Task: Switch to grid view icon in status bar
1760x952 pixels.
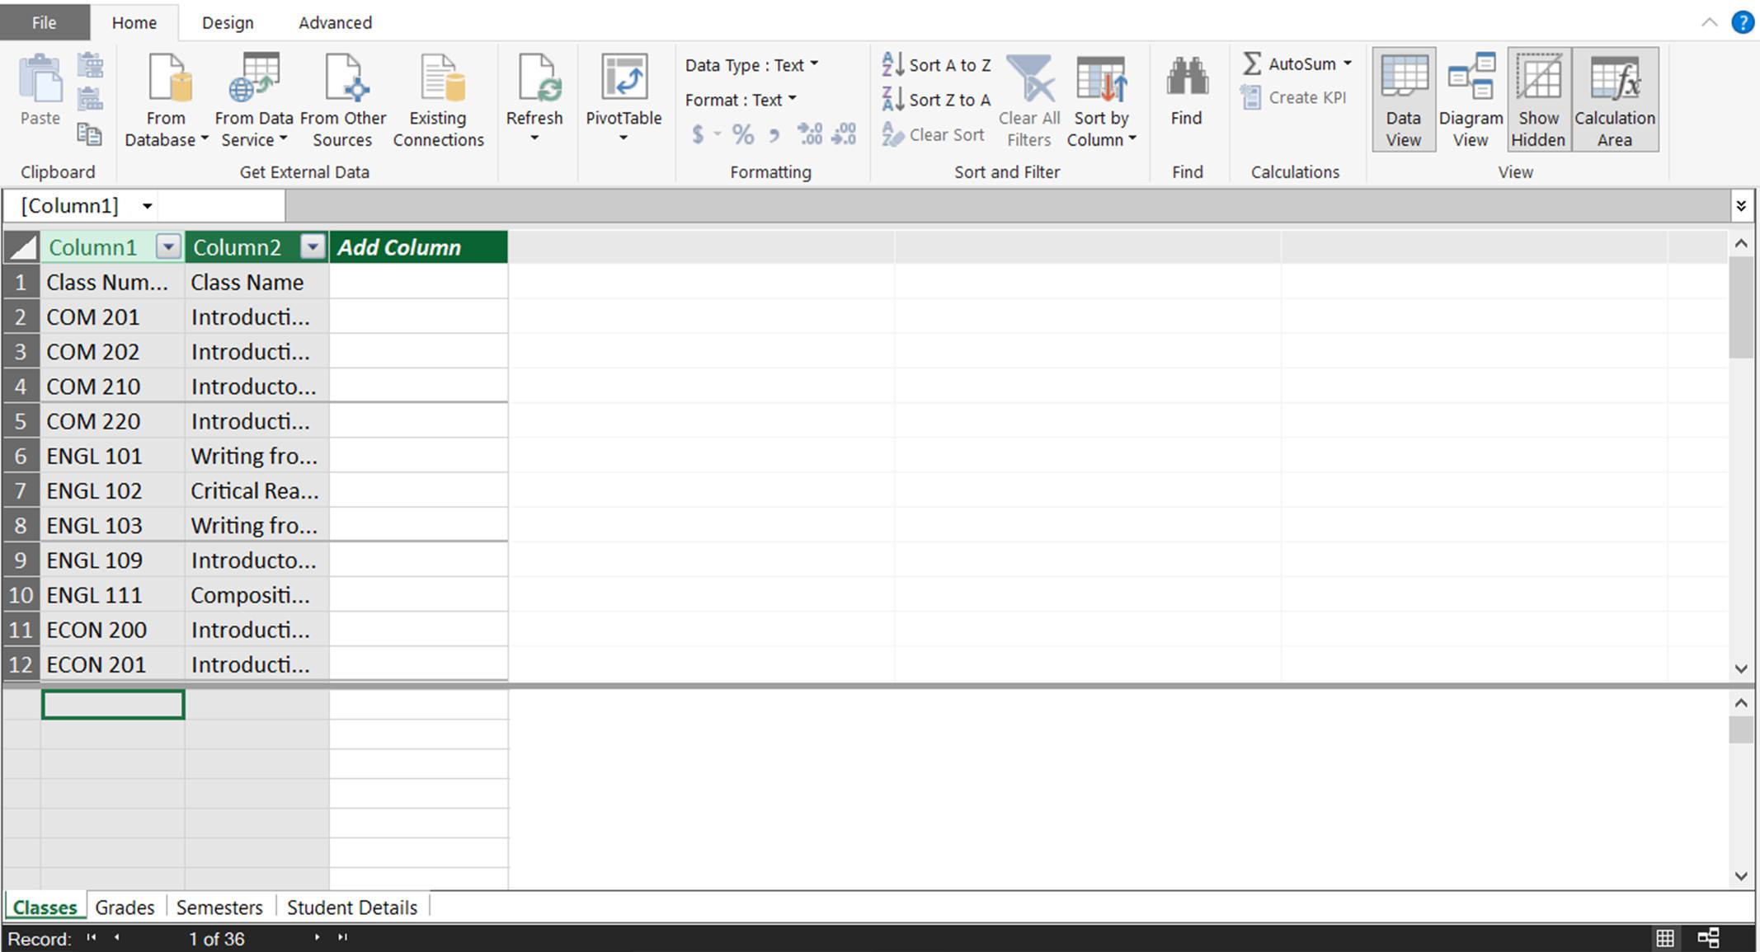Action: point(1665,938)
